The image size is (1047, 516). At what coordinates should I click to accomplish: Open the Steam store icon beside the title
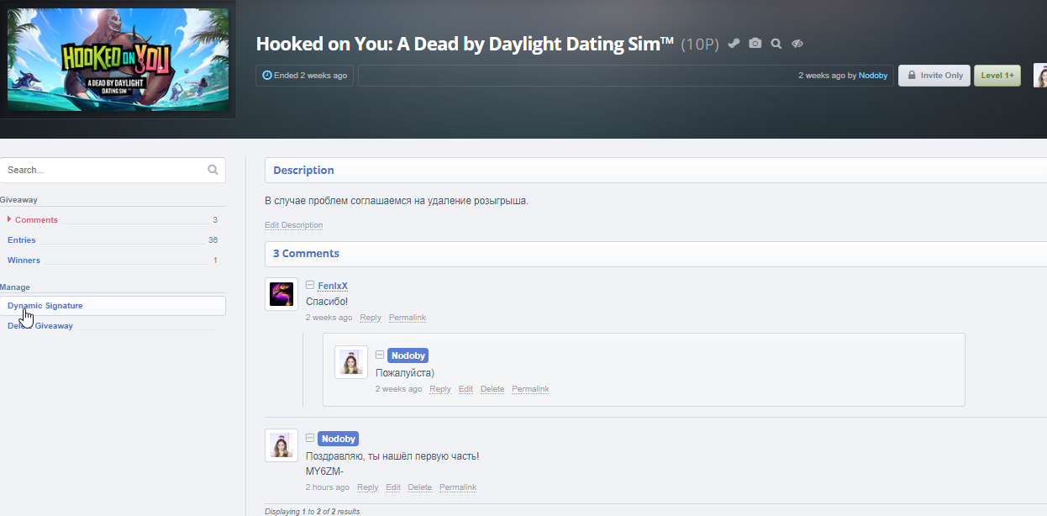coord(734,44)
